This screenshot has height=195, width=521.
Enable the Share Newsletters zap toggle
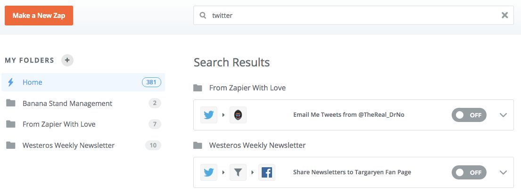point(469,172)
